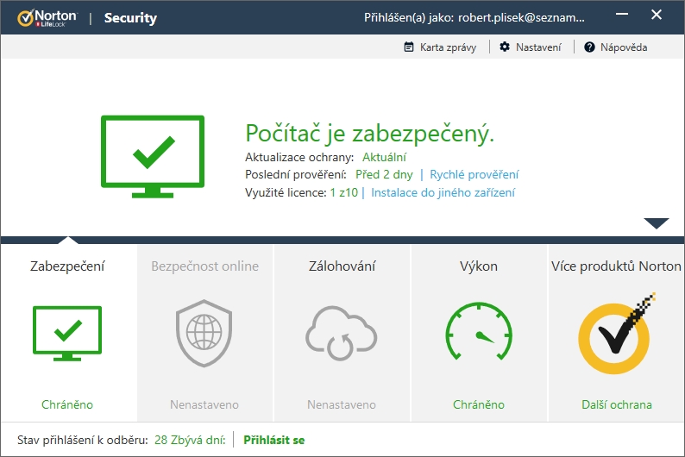Click the Aktuální protection update status

point(384,157)
